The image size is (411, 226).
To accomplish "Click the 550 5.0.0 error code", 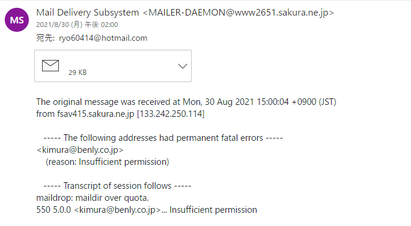I will pos(53,210).
